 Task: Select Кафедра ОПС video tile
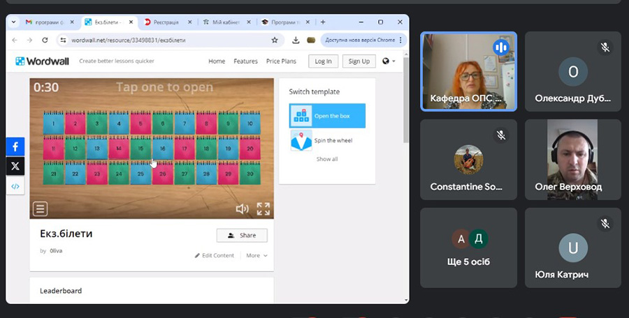point(468,71)
